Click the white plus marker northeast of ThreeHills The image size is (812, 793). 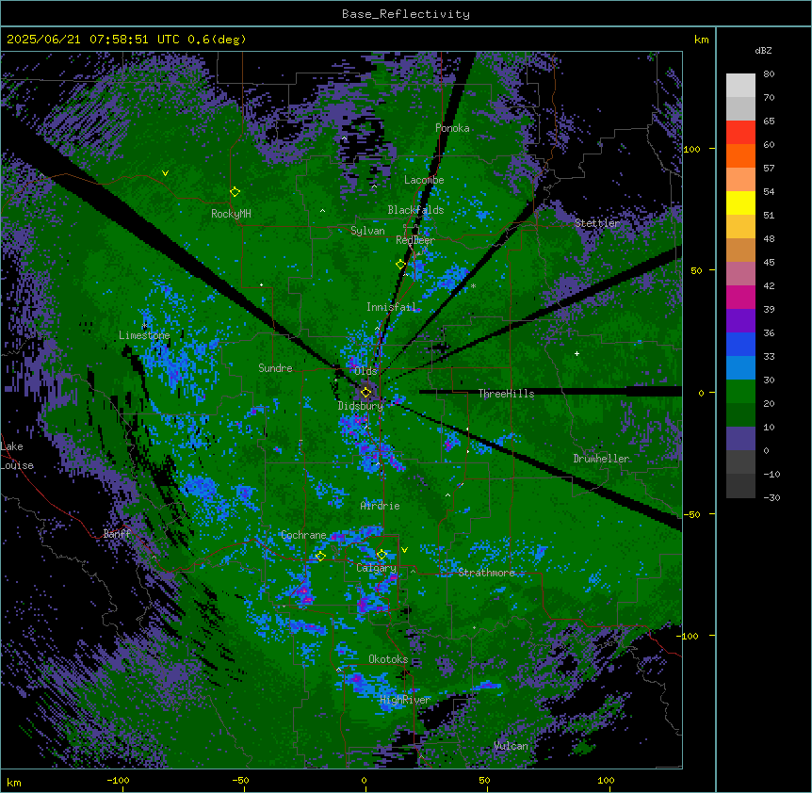tap(577, 353)
